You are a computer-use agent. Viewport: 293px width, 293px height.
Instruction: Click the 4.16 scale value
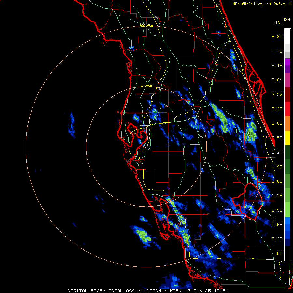pos(277,65)
